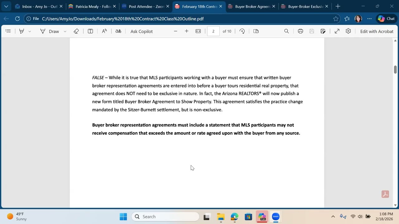Click the text 'Sitzer-Burnett settlement'

[154, 110]
